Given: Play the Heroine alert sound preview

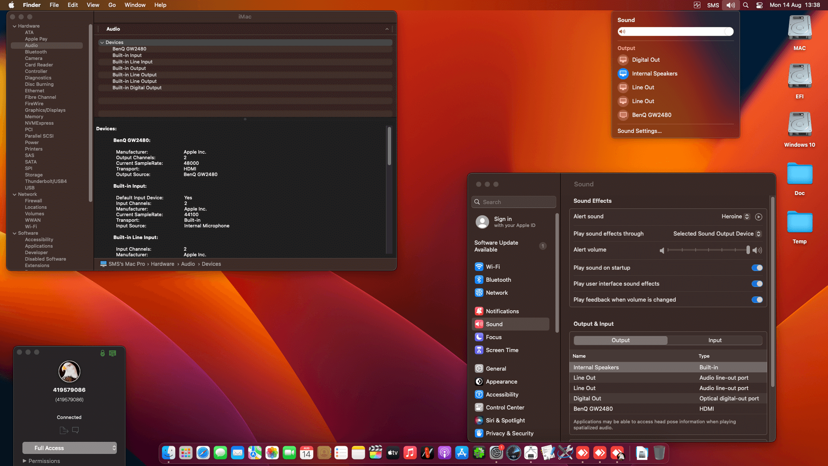Looking at the screenshot, I should (759, 217).
